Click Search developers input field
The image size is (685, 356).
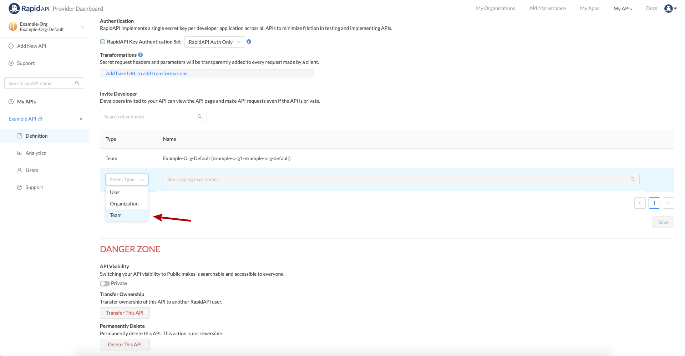point(153,117)
